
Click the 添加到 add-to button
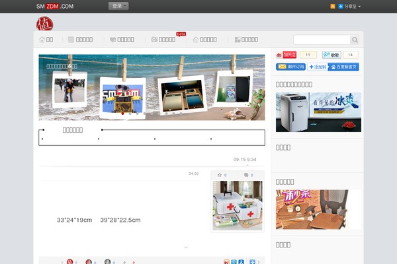pyautogui.click(x=318, y=67)
